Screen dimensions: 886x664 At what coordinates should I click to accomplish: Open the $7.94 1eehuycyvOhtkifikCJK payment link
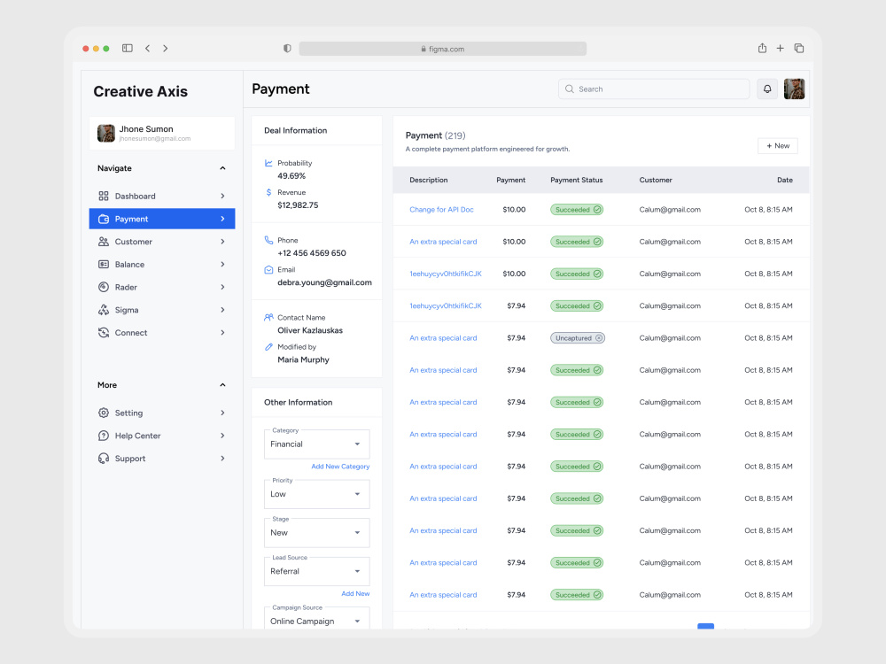pyautogui.click(x=446, y=306)
